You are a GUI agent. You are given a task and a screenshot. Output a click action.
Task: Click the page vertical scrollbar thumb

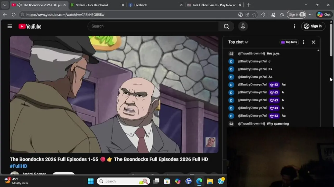pos(331,39)
